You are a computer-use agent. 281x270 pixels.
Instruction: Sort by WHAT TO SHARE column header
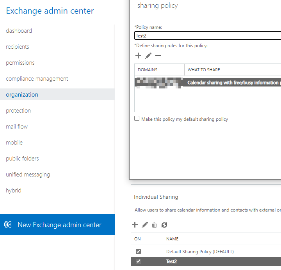coord(233,70)
